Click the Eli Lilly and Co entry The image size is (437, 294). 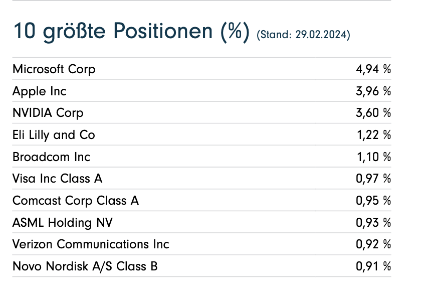pos(54,135)
